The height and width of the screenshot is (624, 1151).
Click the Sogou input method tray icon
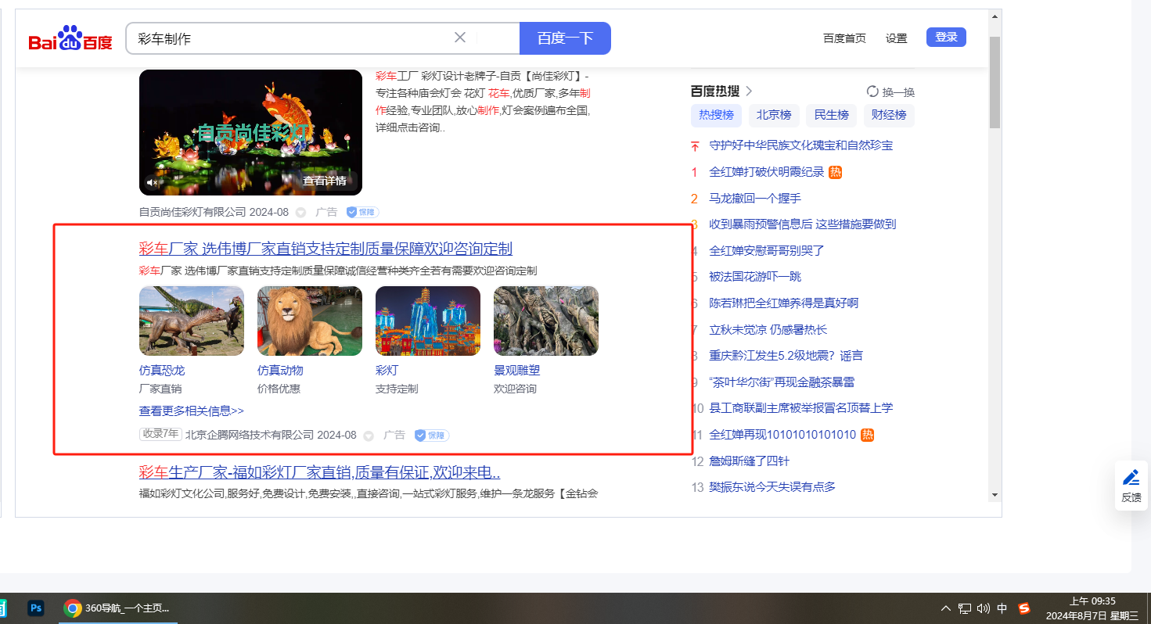pyautogui.click(x=1024, y=608)
